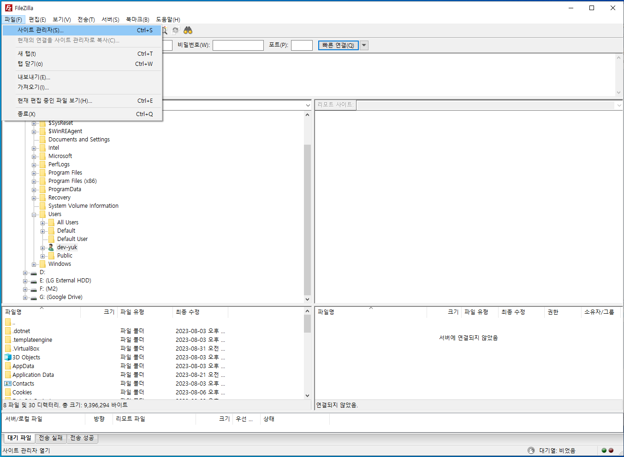Open the 보기(V) menu
This screenshot has width=624, height=457.
(x=61, y=19)
